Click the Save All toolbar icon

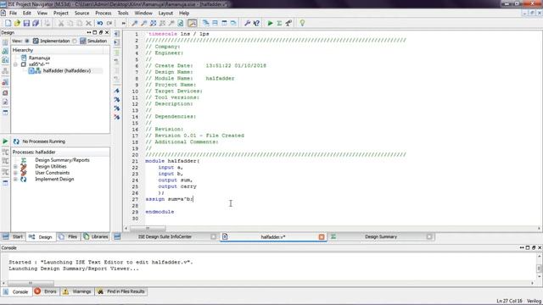pos(36,23)
